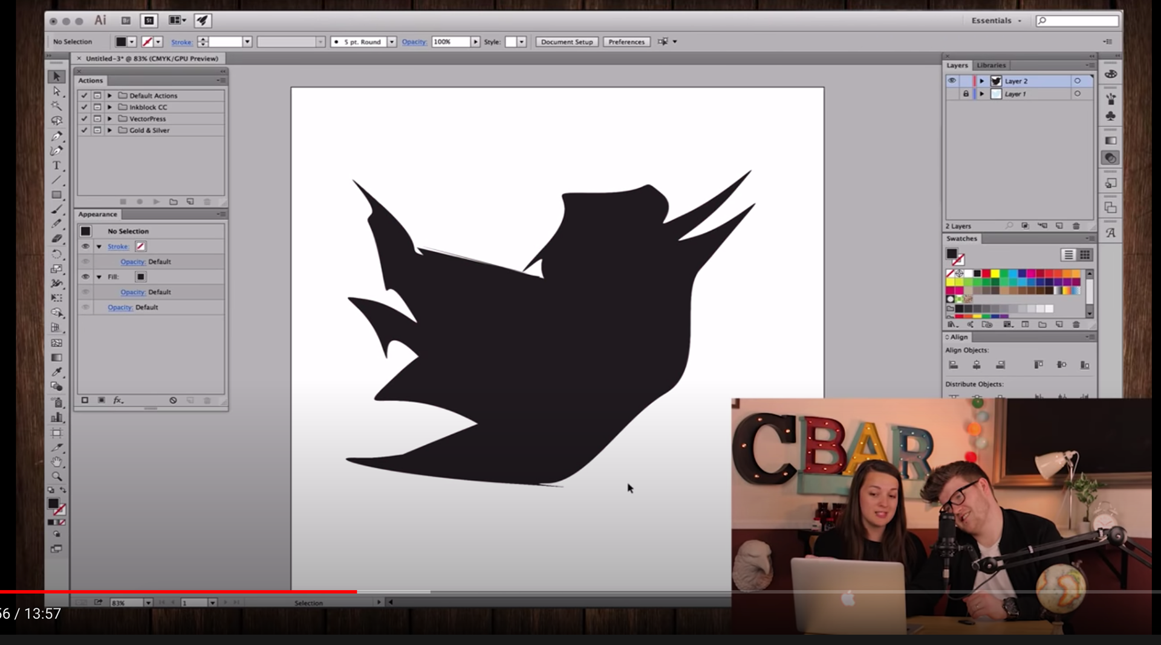Select the Scale tool
The height and width of the screenshot is (645, 1161).
click(56, 269)
